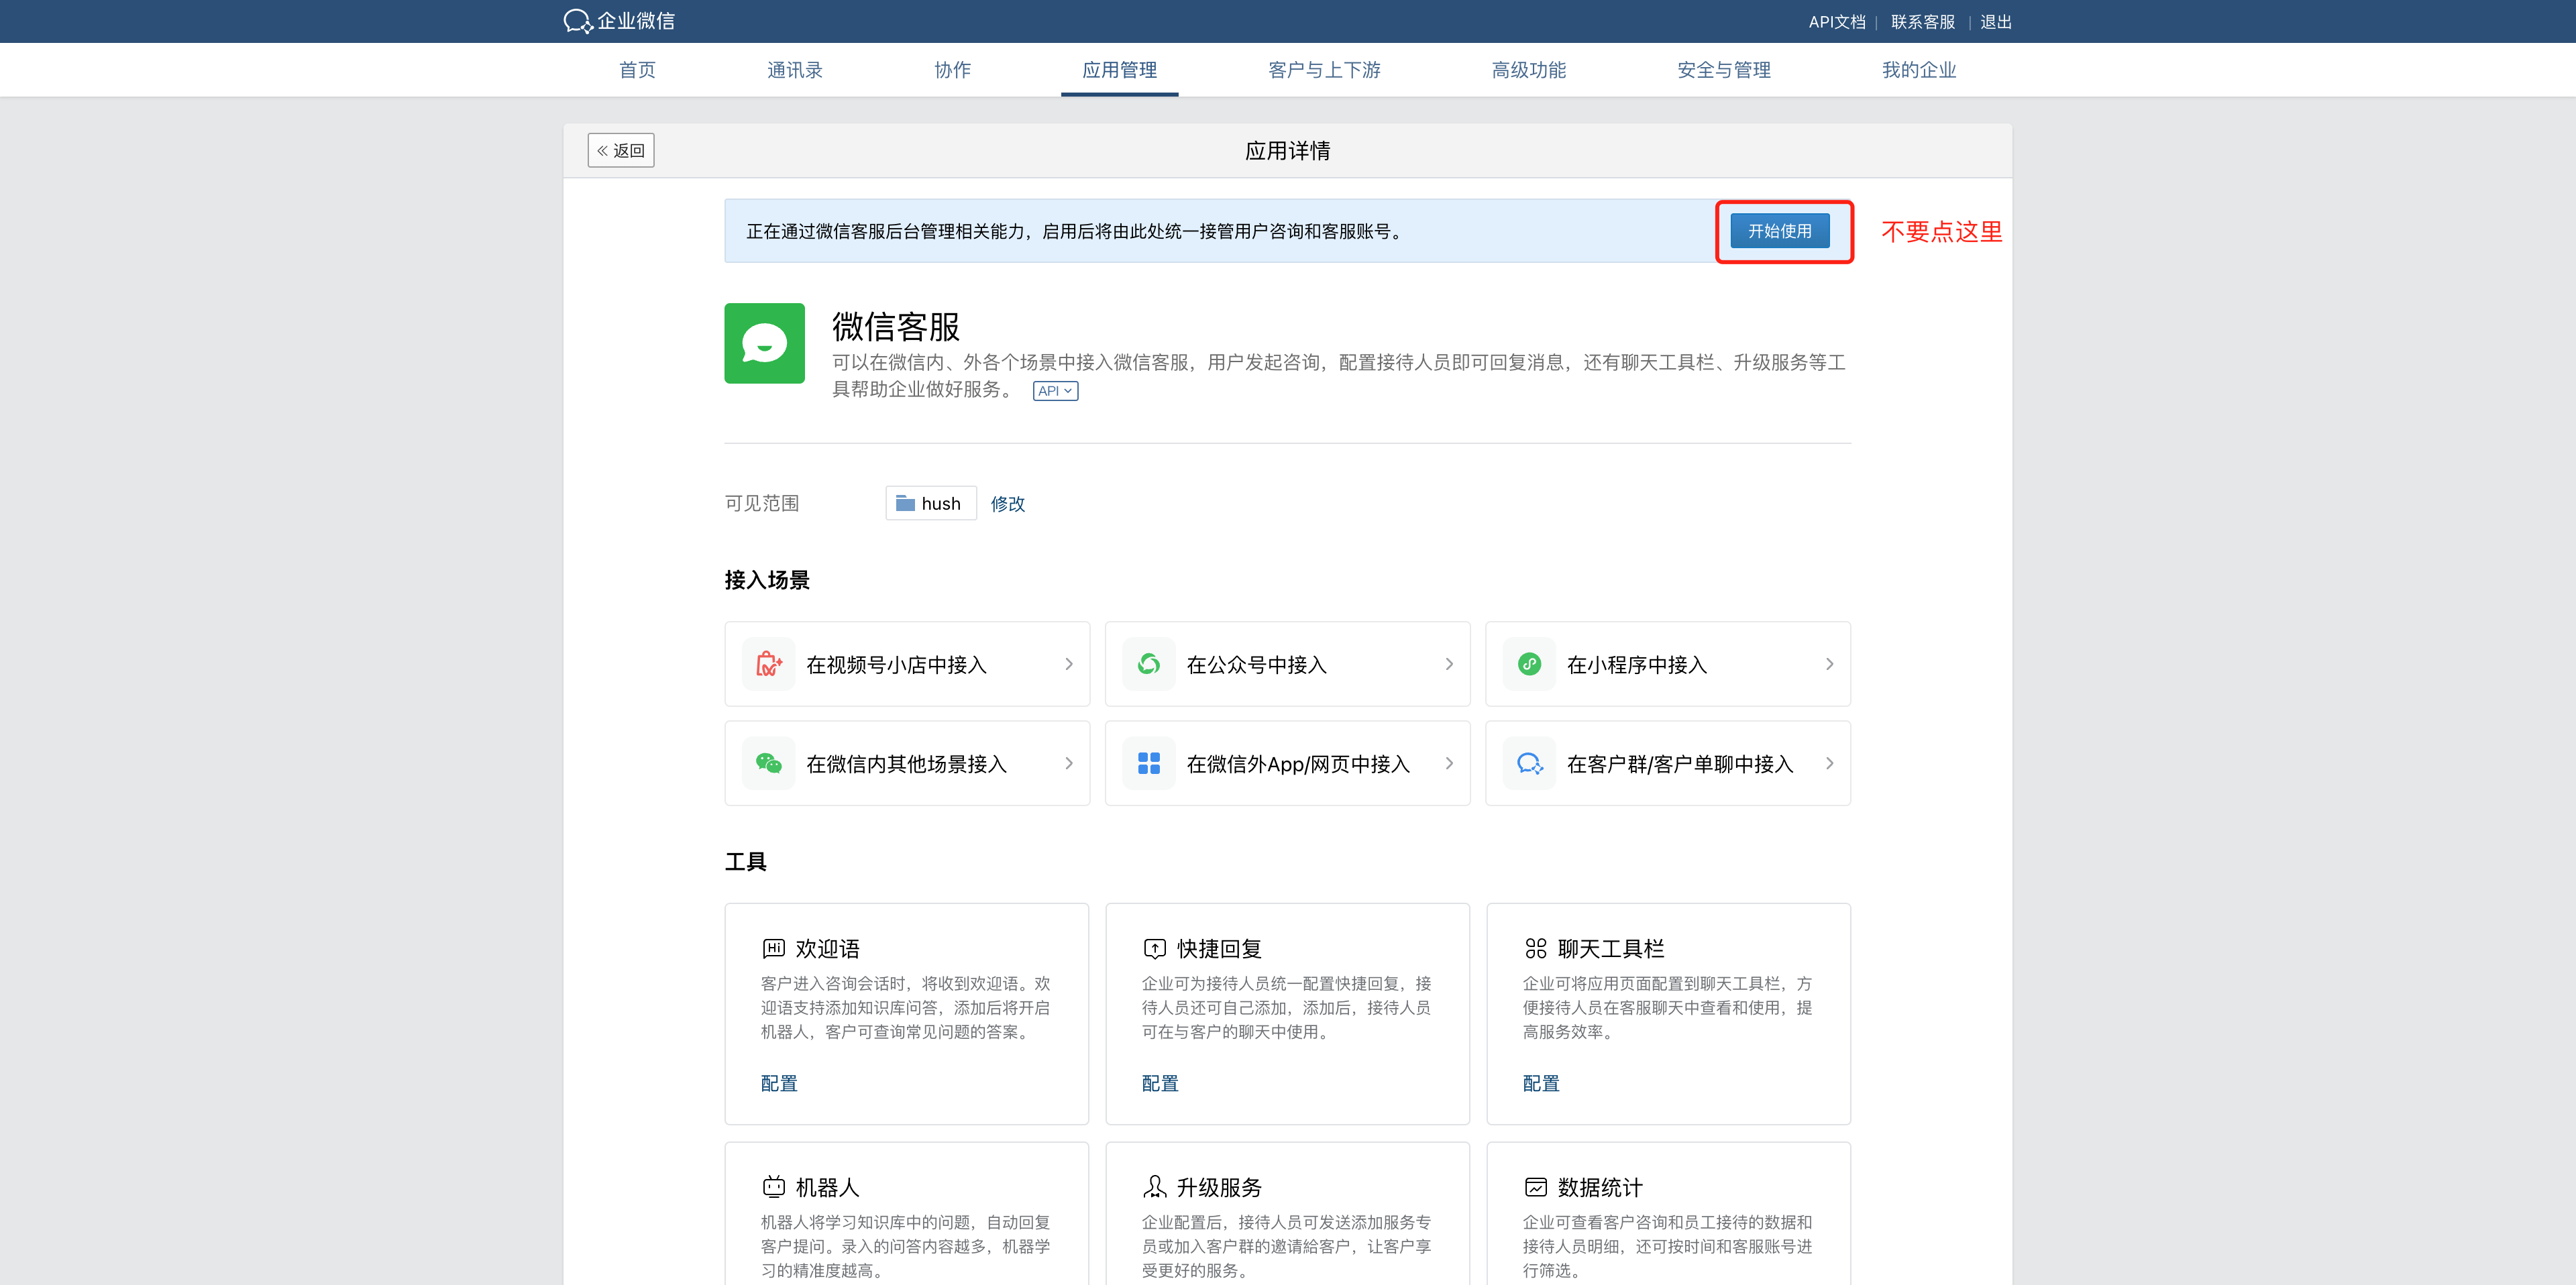
Task: Click the blue 开始使用 button
Action: click(1779, 231)
